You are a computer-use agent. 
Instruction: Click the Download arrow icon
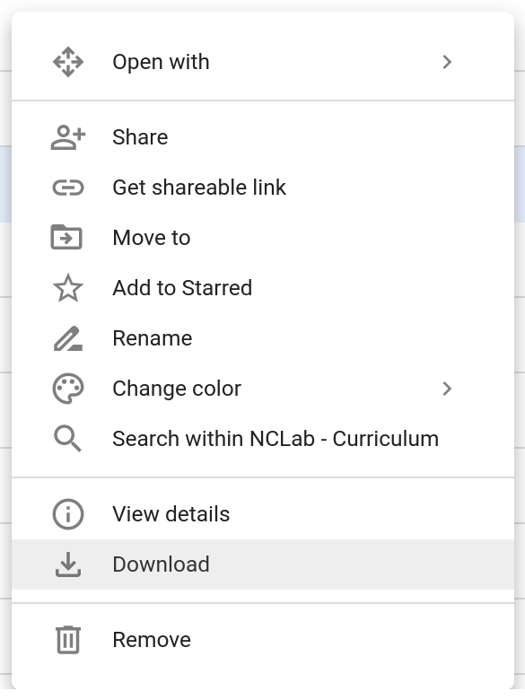tap(68, 564)
